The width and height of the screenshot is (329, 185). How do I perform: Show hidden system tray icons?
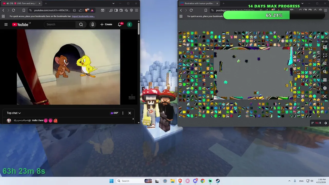tap(289, 181)
